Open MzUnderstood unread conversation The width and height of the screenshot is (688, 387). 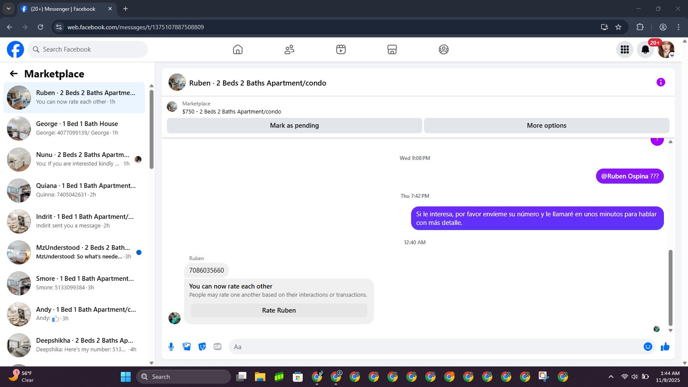click(x=74, y=252)
